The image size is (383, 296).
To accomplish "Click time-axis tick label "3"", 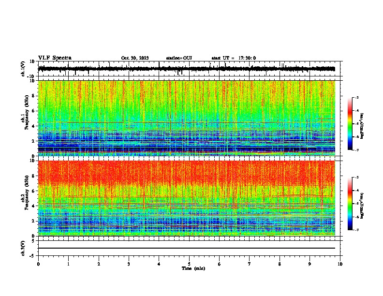I will click(129, 264).
